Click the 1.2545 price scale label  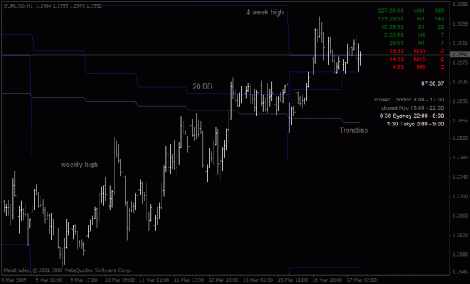[x=461, y=272]
